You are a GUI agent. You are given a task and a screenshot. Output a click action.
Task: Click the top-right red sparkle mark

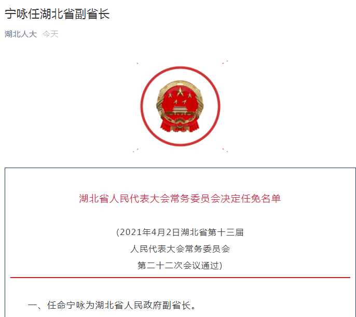point(225,62)
